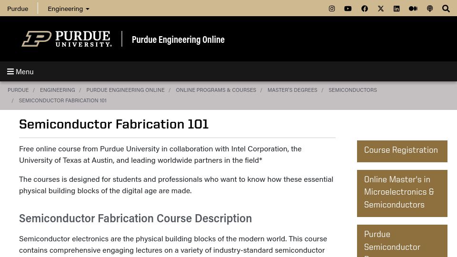Open Online Master's in Microelectronics & Semiconductors
The height and width of the screenshot is (257, 457).
(402, 193)
